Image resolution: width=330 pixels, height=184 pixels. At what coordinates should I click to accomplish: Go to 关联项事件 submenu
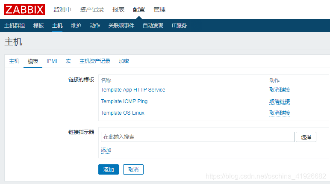point(121,26)
